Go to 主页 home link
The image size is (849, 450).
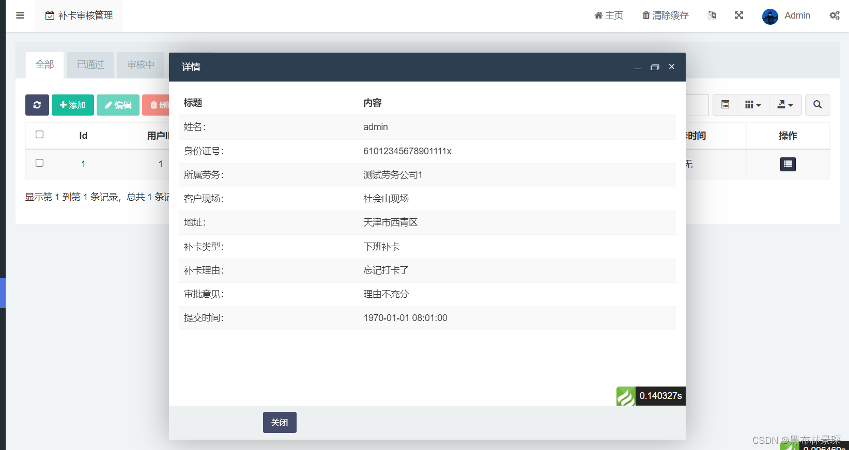[x=609, y=15]
